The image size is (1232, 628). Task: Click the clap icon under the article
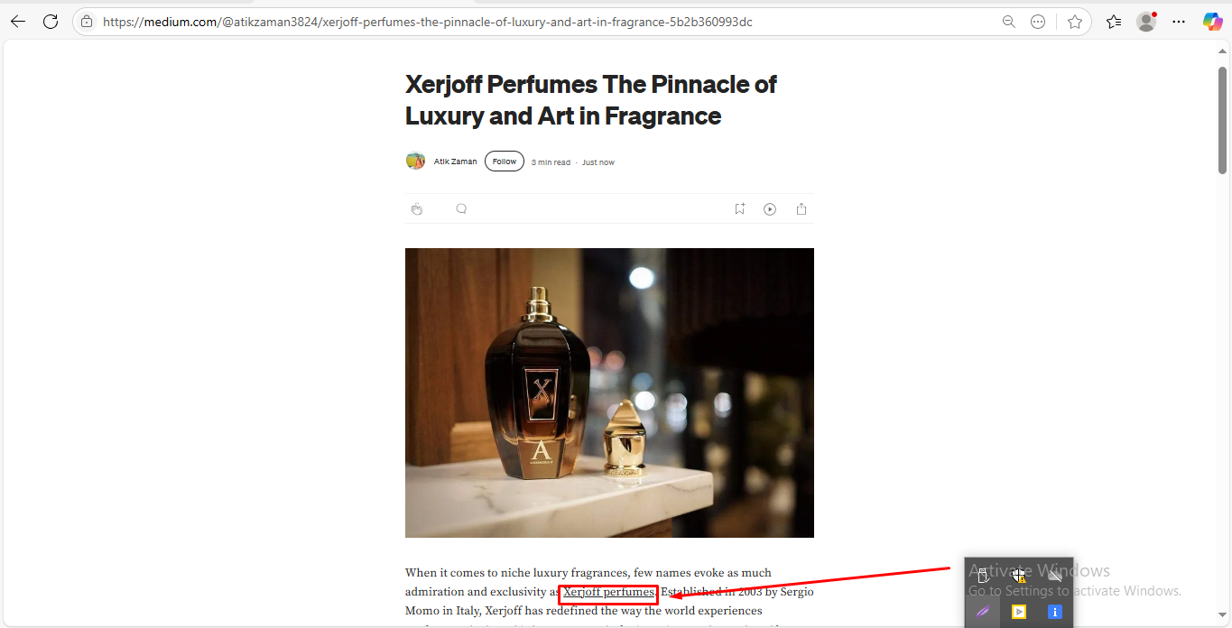point(417,209)
